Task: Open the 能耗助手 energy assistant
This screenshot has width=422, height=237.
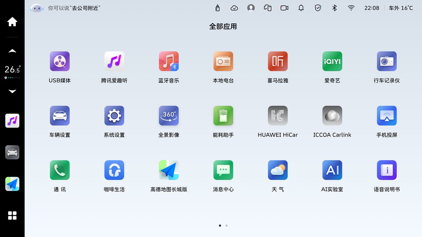Action: click(223, 116)
